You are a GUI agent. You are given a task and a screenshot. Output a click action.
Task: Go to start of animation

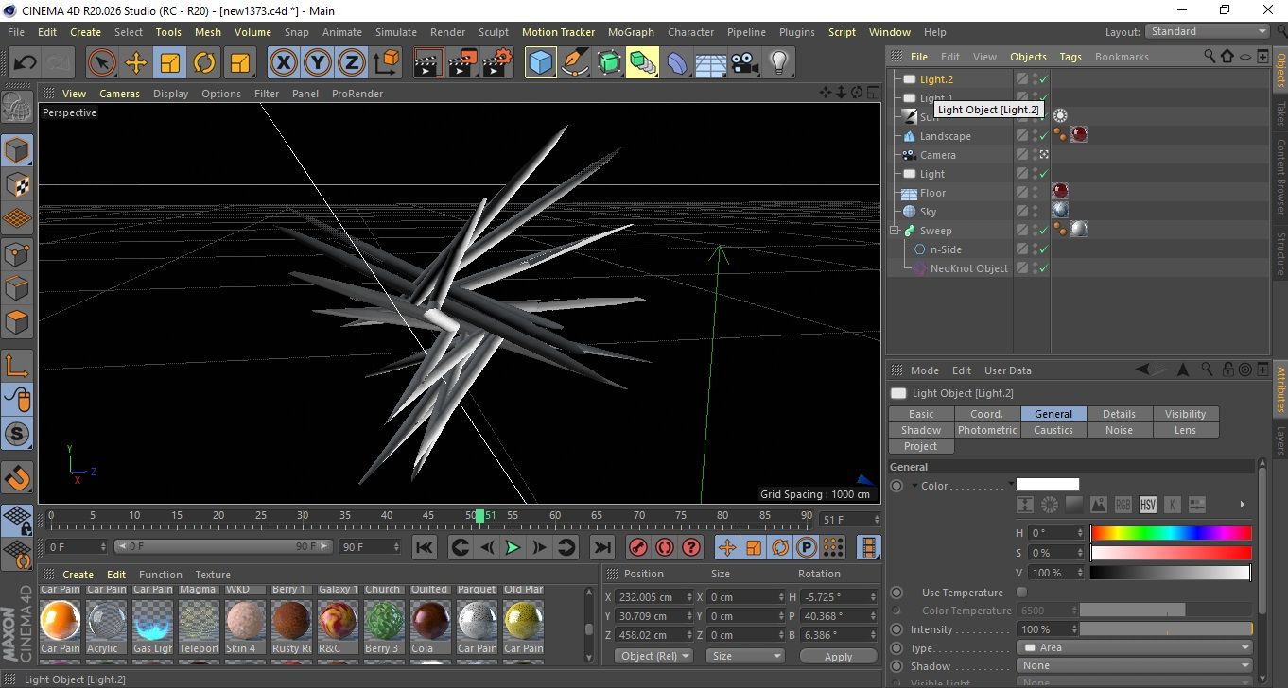coord(425,547)
